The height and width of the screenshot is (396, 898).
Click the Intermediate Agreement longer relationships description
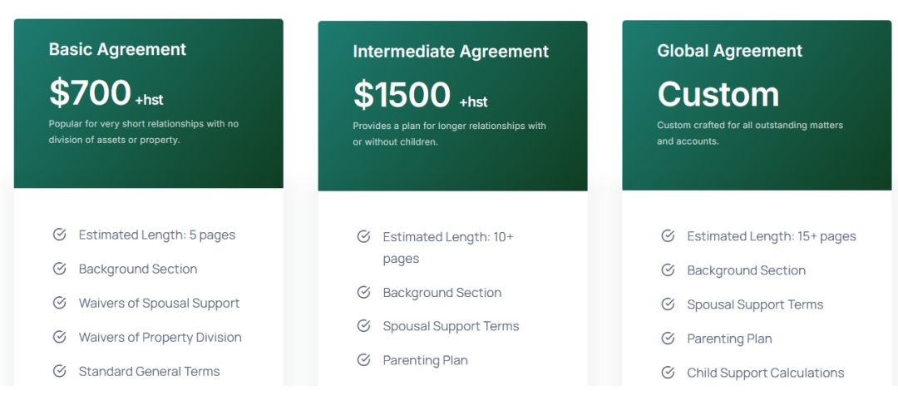450,134
